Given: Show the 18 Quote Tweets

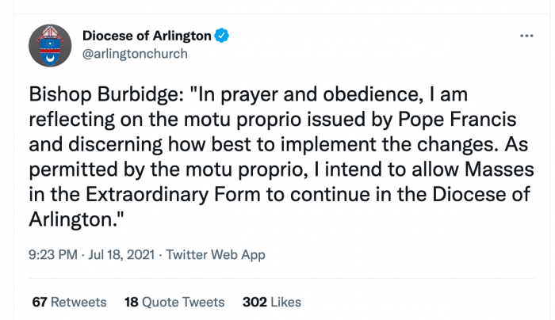Looking at the screenshot, I should [x=174, y=302].
